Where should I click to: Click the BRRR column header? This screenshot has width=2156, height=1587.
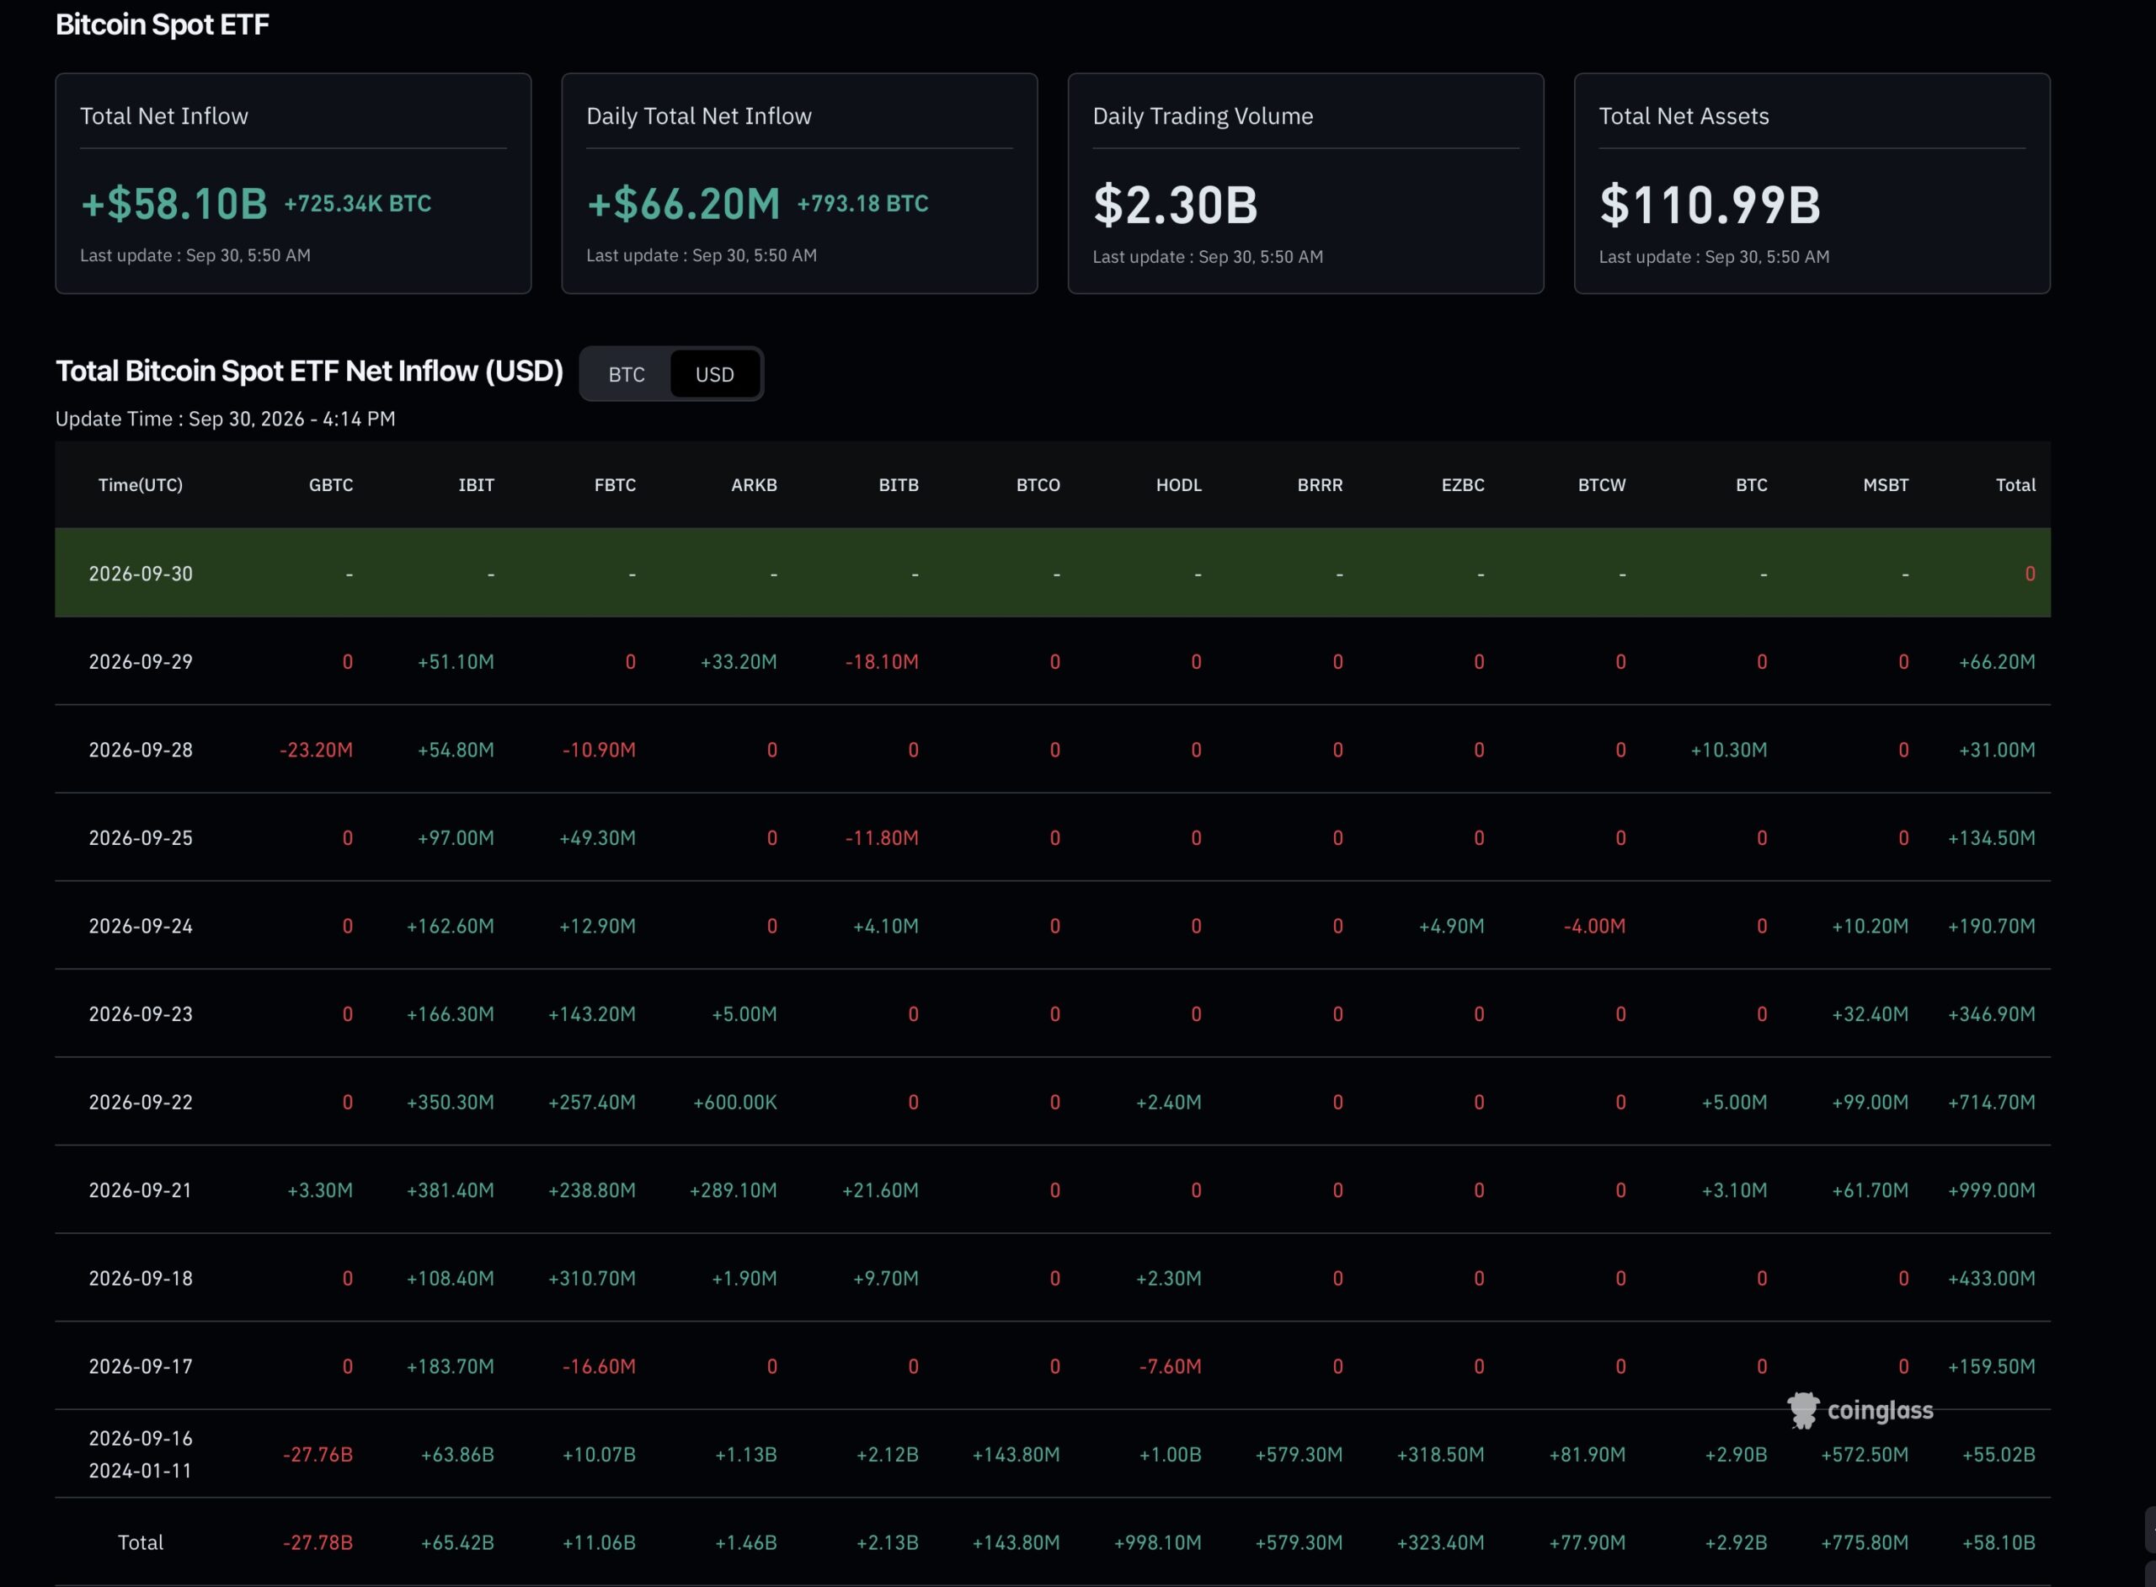(1320, 485)
